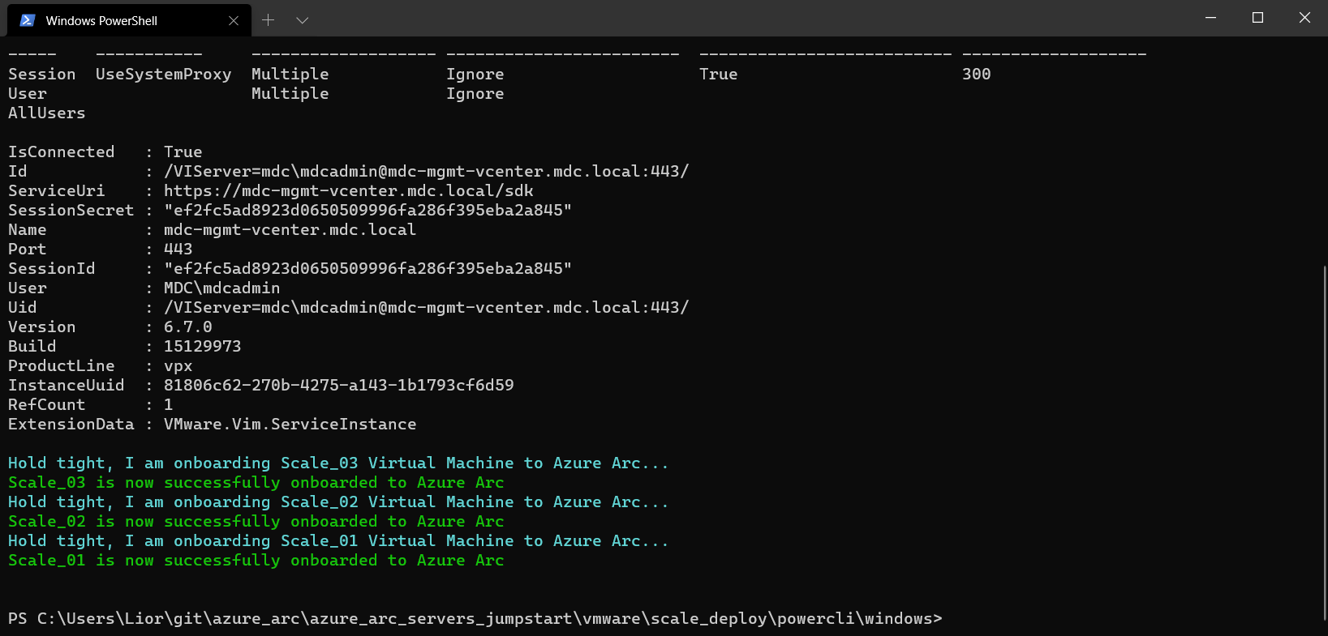The width and height of the screenshot is (1328, 636).
Task: Click the SessionSecret hash value
Action: [367, 211]
